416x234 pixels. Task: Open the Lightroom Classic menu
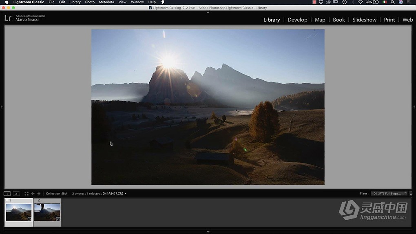point(29,2)
